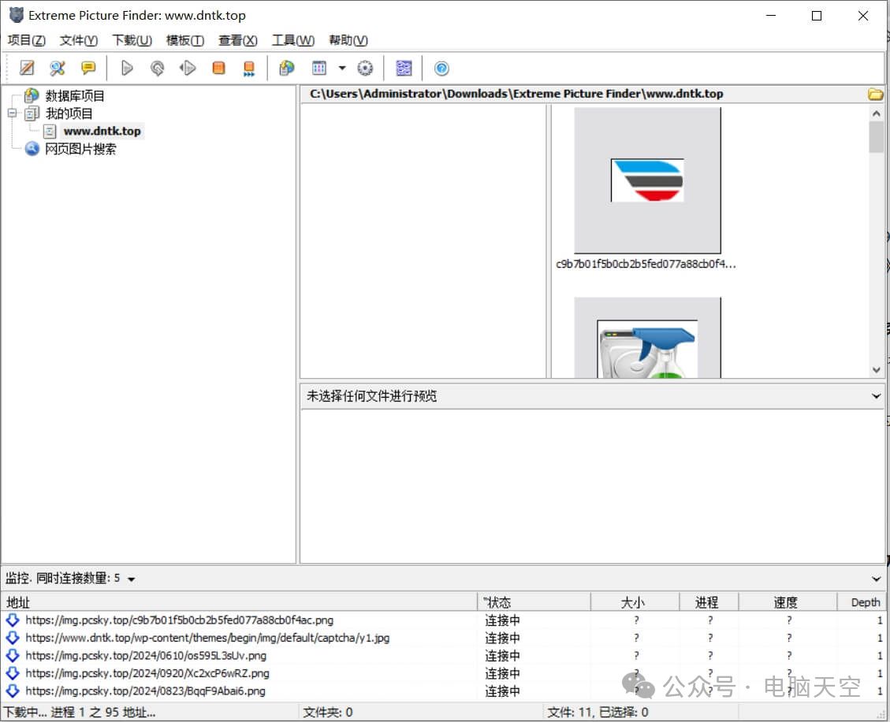
Task: Open the 查看(X) menu
Action: coord(238,40)
